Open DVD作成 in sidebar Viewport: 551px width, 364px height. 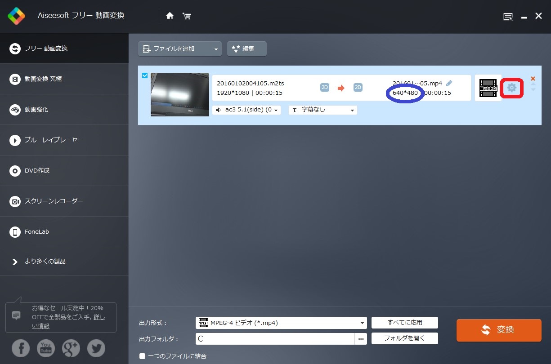(64, 171)
